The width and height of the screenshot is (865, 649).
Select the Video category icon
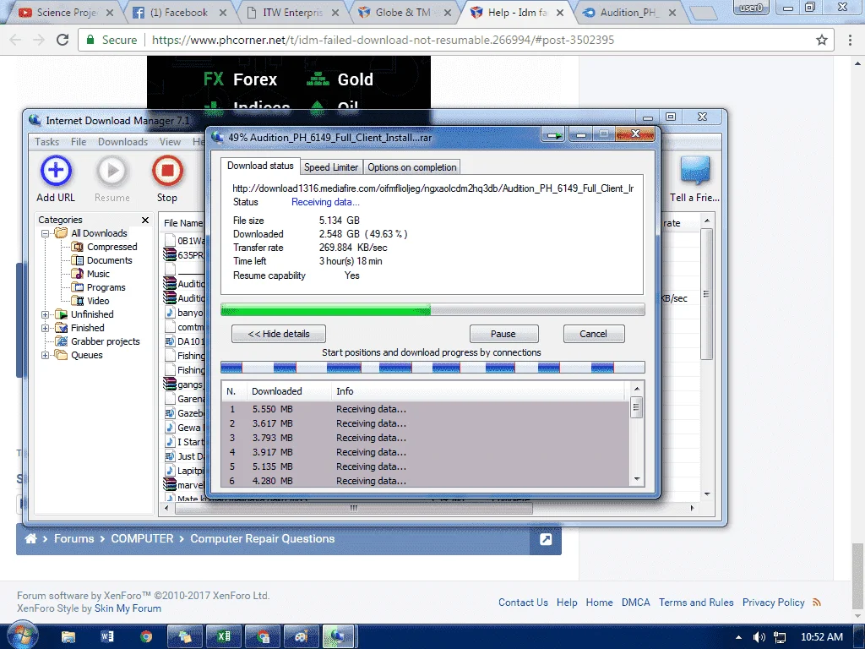point(78,301)
